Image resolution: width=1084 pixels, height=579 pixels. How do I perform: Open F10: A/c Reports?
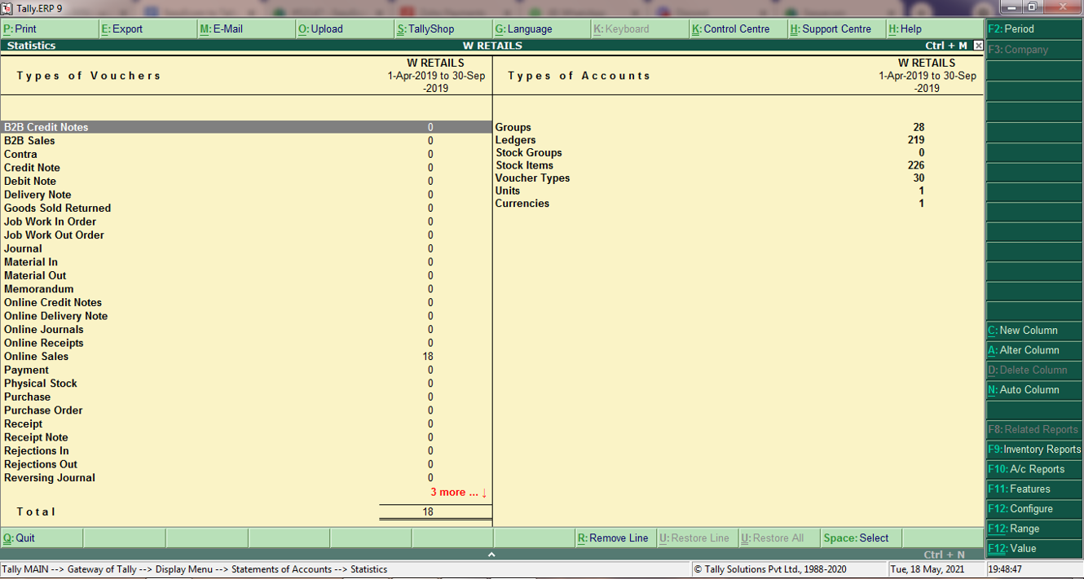[x=1034, y=469]
